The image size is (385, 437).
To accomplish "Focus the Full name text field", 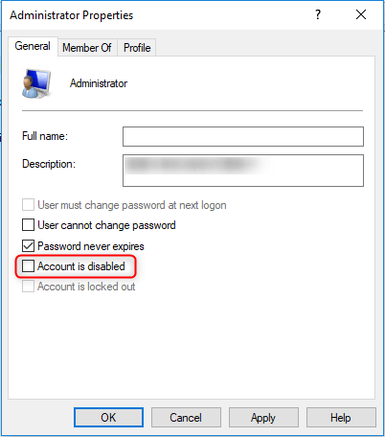I will (243, 136).
